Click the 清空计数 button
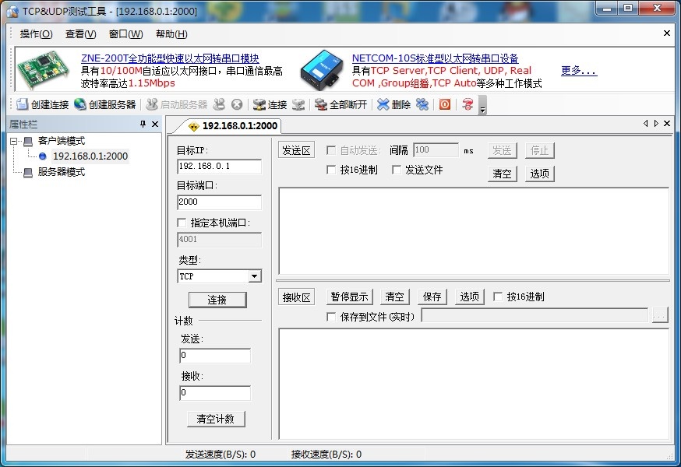 point(216,419)
